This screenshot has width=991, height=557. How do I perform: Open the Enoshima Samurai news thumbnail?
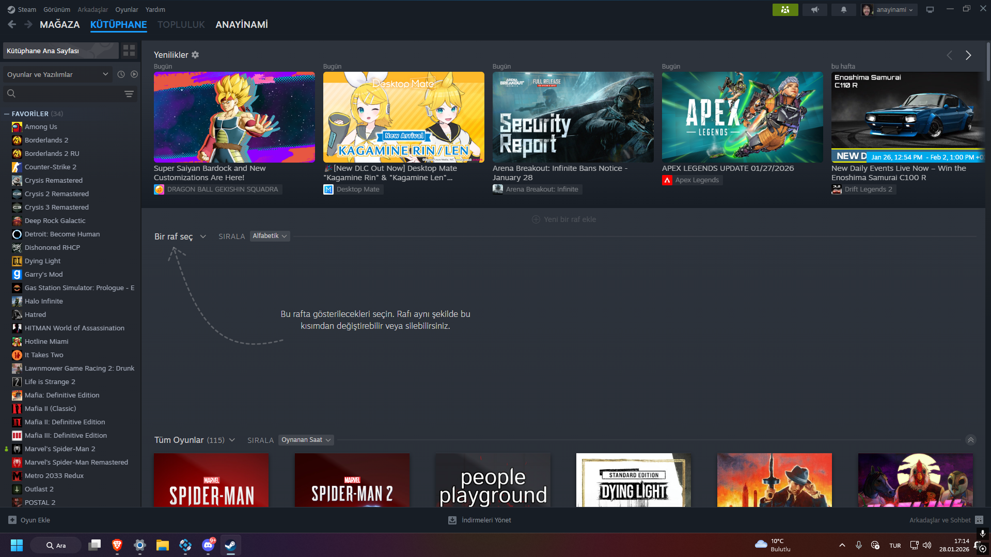(908, 117)
